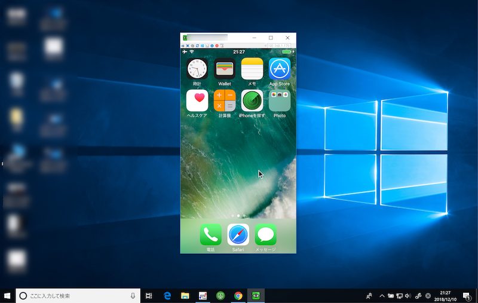Open Messages (メッセージ) in the dock
The image size is (478, 303).
coord(265,235)
